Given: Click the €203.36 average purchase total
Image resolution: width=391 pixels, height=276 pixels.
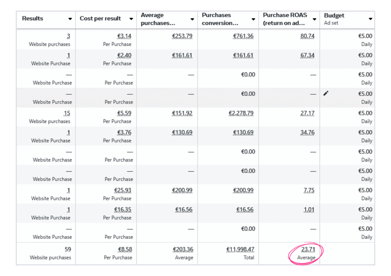Looking at the screenshot, I should pos(183,250).
